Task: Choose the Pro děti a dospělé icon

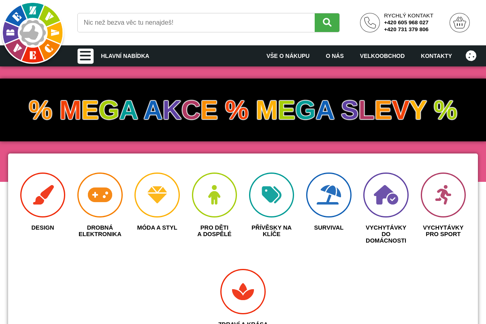Action: point(214,195)
